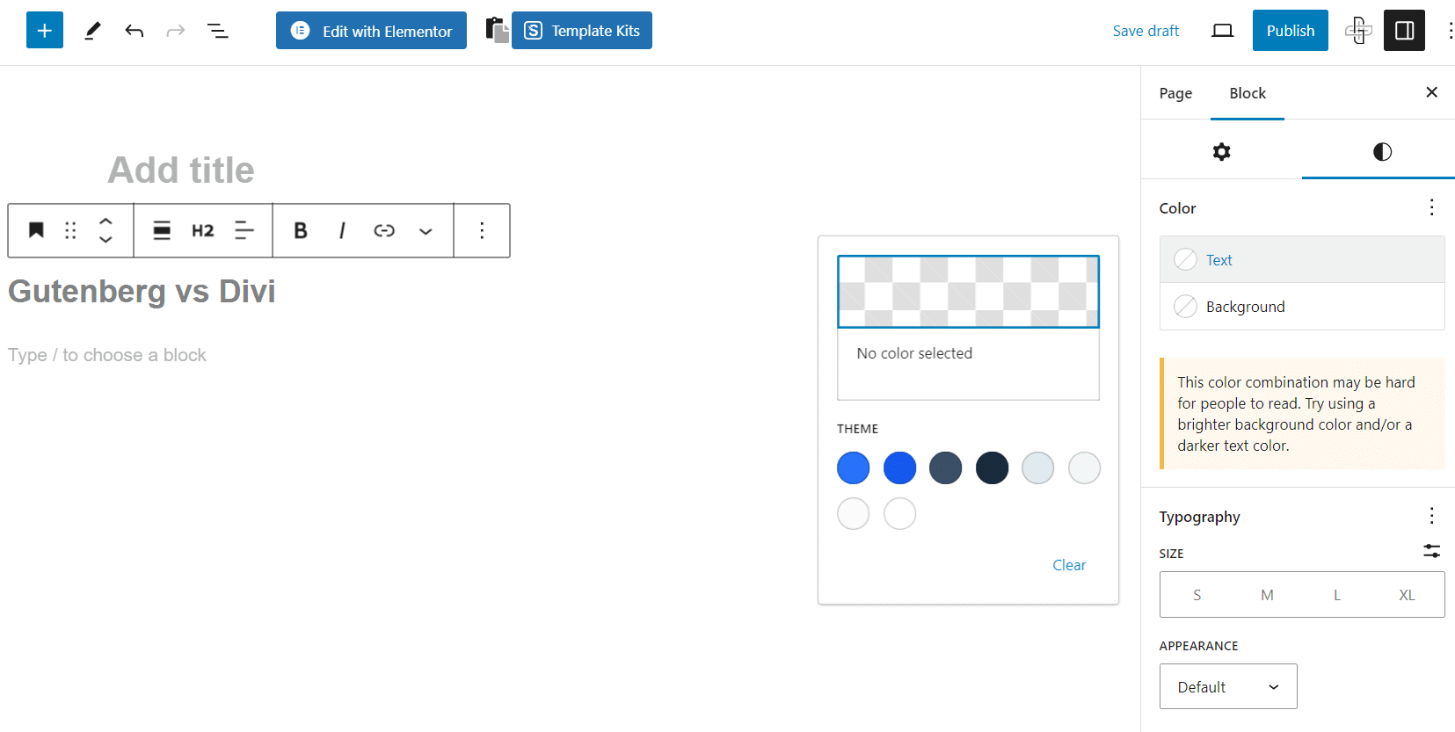The image size is (1455, 732).
Task: Open the Document Overview list view
Action: coord(217,31)
